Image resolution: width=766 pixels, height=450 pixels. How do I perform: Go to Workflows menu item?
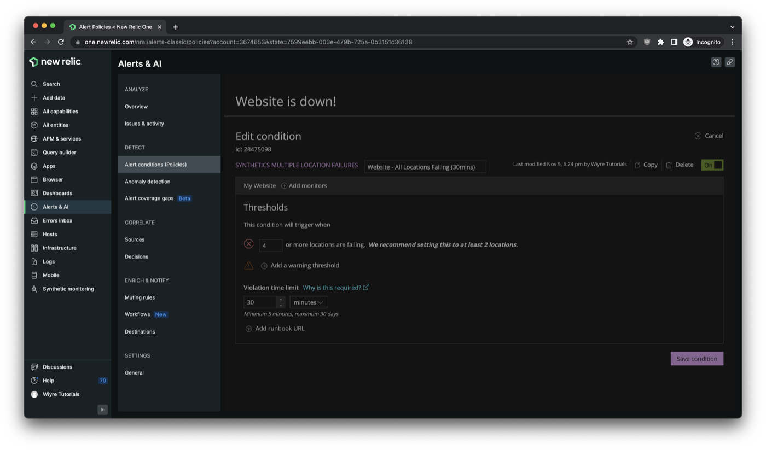[x=137, y=314]
